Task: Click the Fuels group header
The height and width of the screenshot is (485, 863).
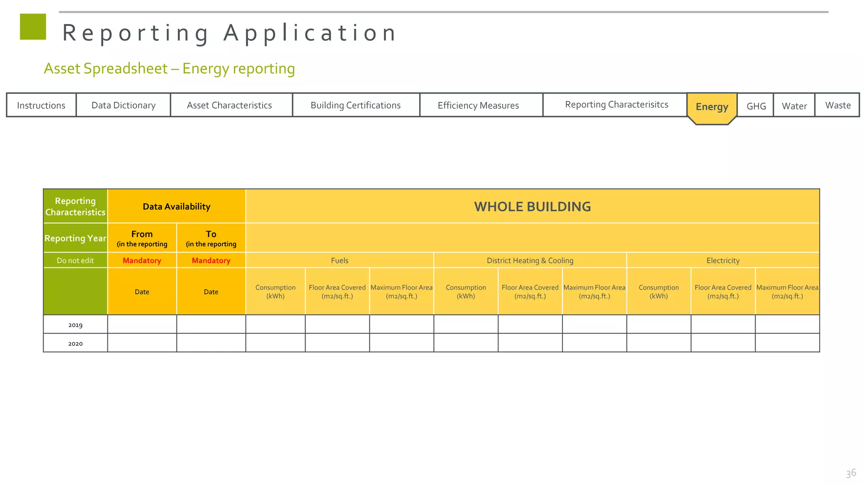Action: [340, 260]
